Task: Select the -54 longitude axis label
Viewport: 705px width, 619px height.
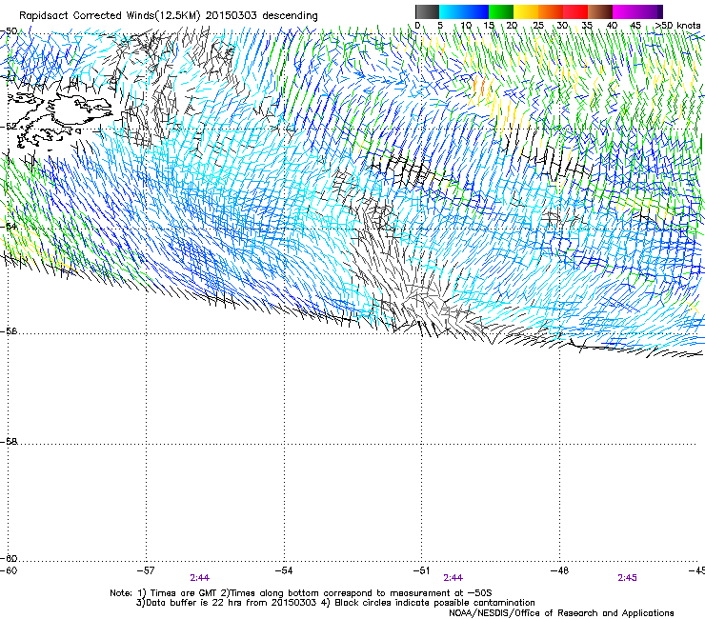Action: pyautogui.click(x=284, y=570)
